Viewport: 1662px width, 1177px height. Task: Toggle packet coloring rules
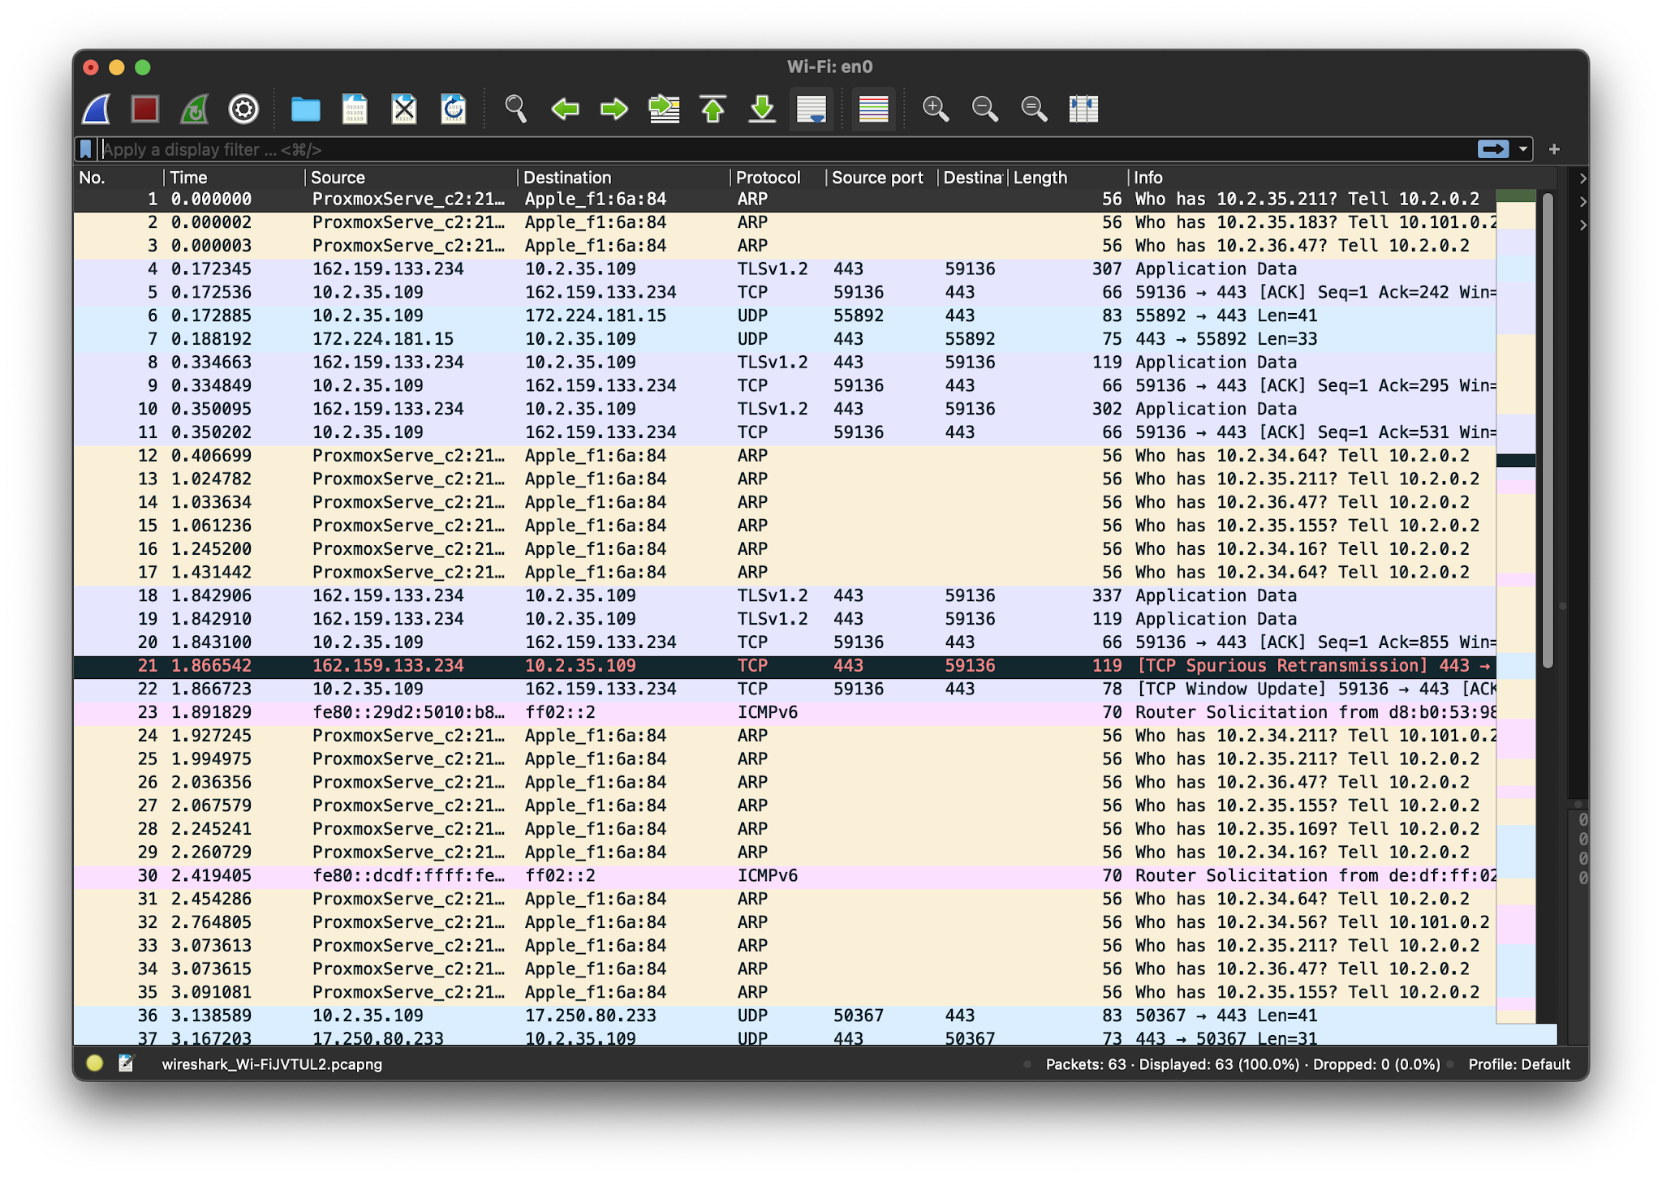click(x=873, y=109)
